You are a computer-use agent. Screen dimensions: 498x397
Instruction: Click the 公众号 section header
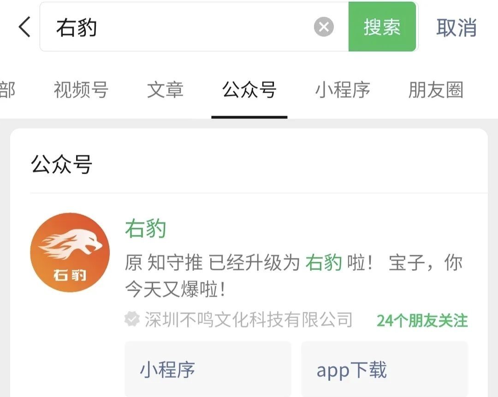(61, 164)
